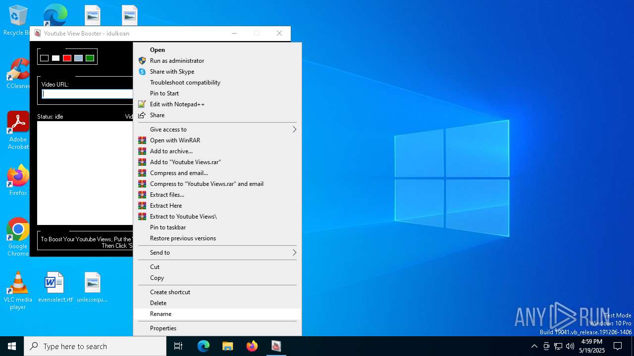The width and height of the screenshot is (634, 356).
Task: Select the unlessequ... image file on desktop
Action: click(x=92, y=287)
